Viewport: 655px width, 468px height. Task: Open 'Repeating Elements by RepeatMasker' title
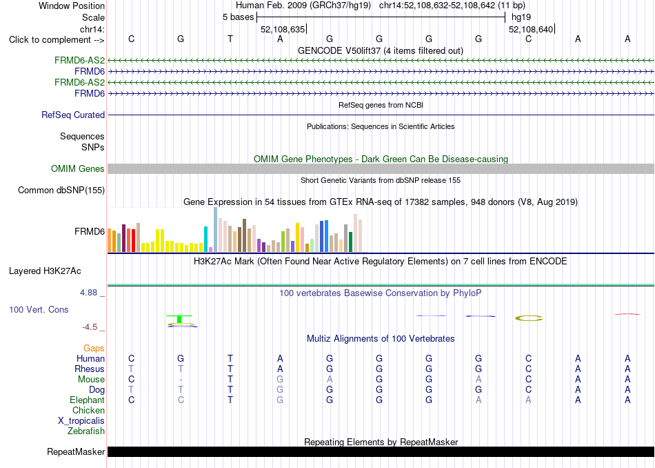(381, 442)
